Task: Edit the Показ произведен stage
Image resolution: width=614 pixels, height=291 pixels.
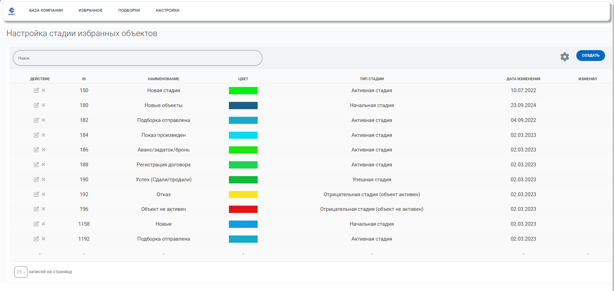Action: pos(36,135)
